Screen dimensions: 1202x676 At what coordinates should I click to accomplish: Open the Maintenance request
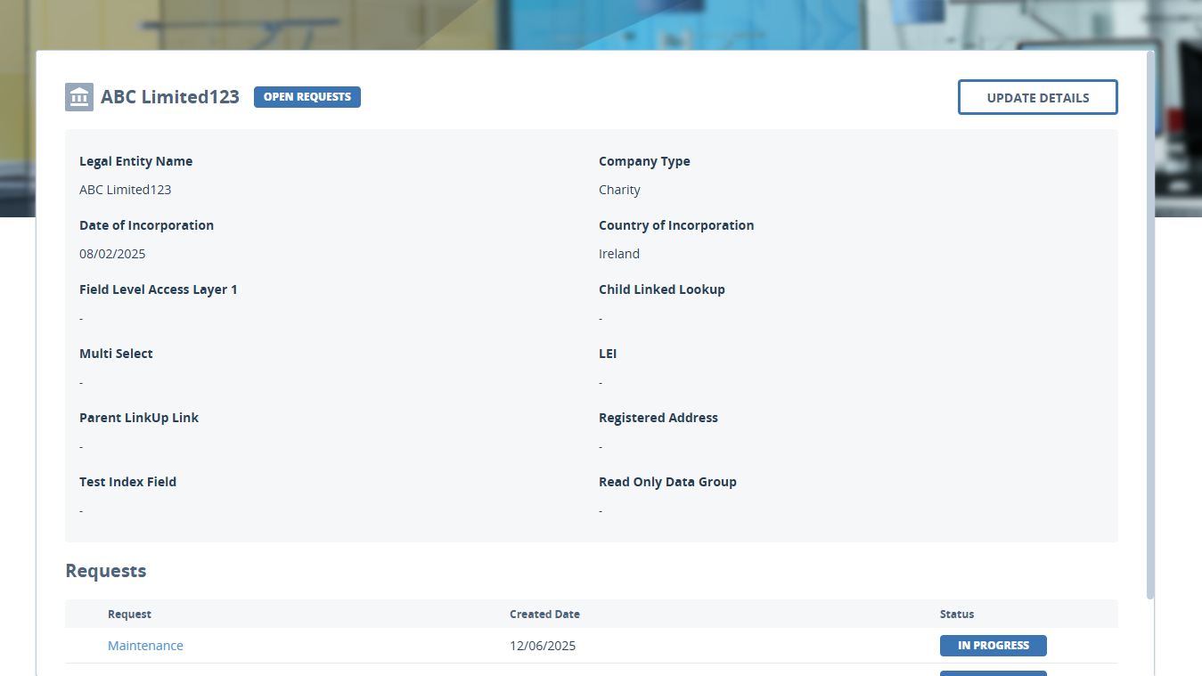coord(145,645)
